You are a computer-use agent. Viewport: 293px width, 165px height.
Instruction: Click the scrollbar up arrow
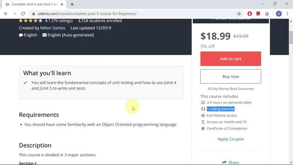click(291, 21)
